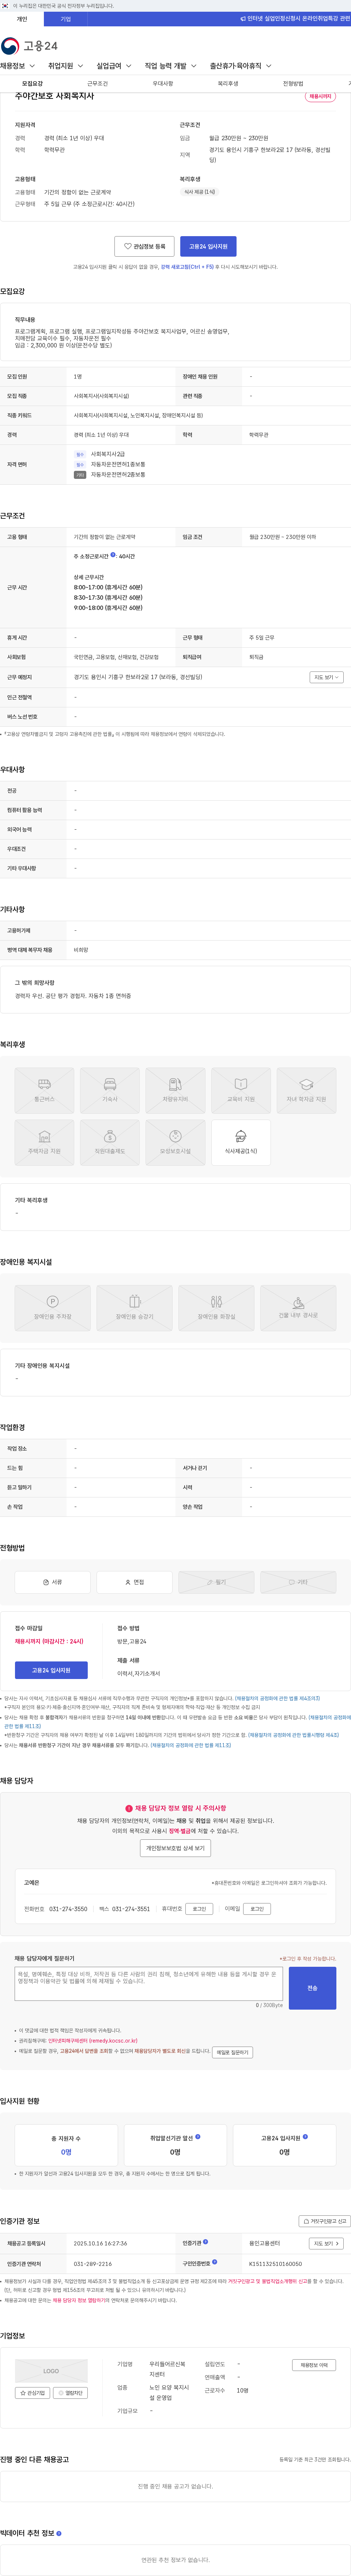The height and width of the screenshot is (2576, 351).
Task: Switch to the 기업 member tab
Action: (66, 19)
